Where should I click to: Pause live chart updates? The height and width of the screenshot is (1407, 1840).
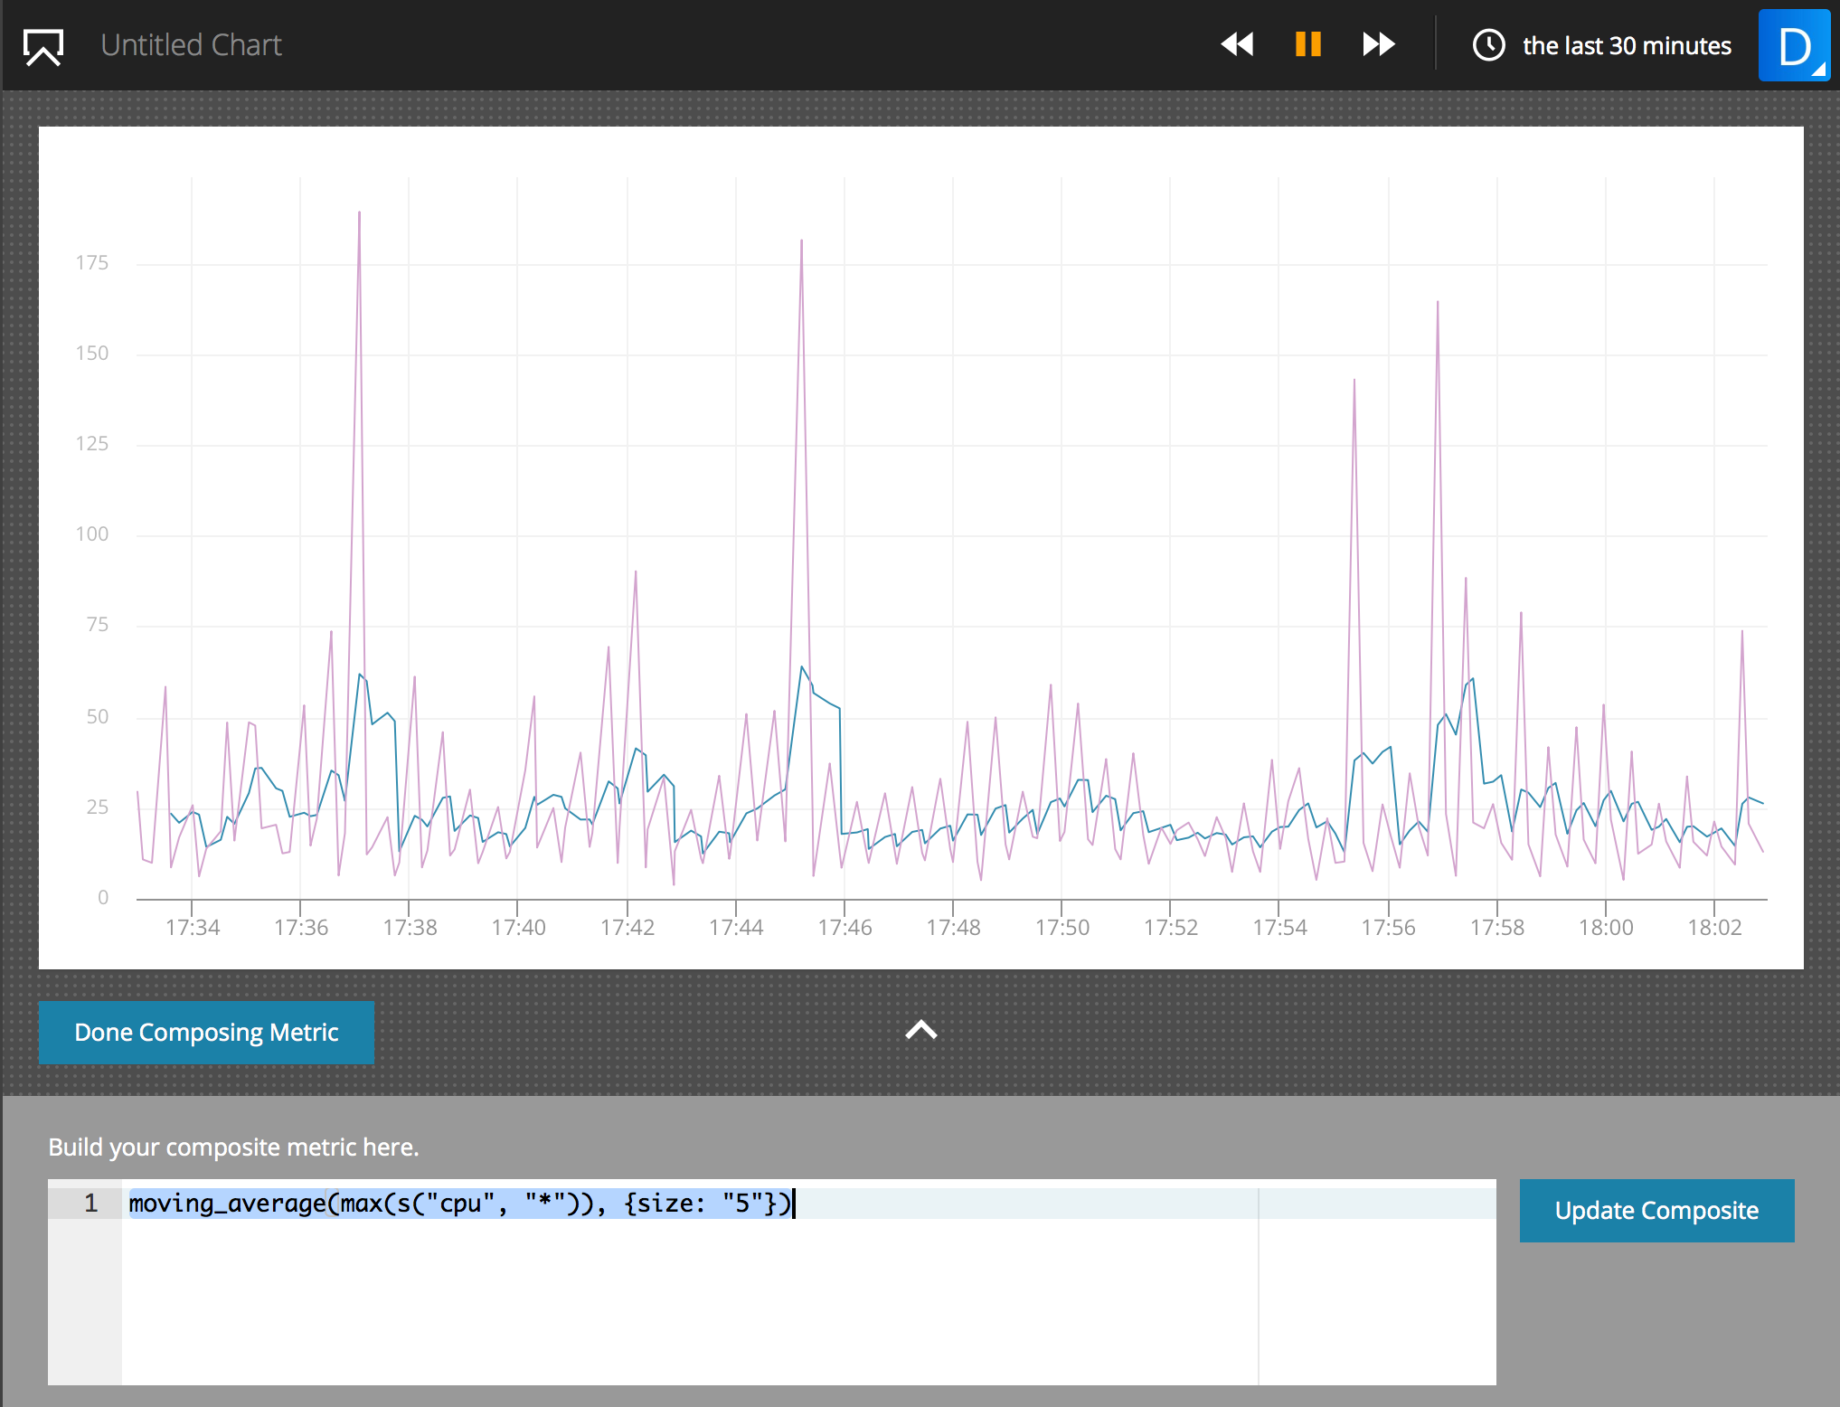1307,44
